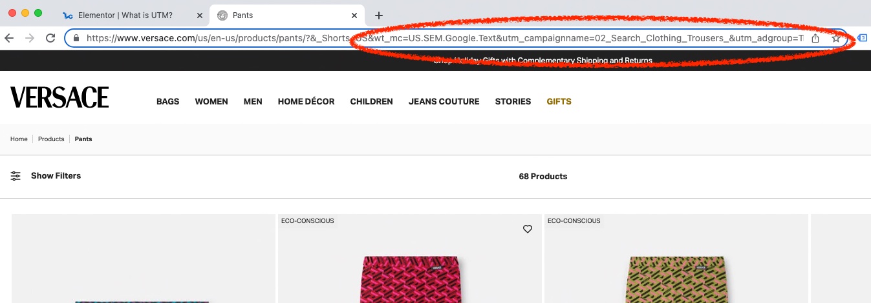Click the filter sliders icon

(x=16, y=176)
